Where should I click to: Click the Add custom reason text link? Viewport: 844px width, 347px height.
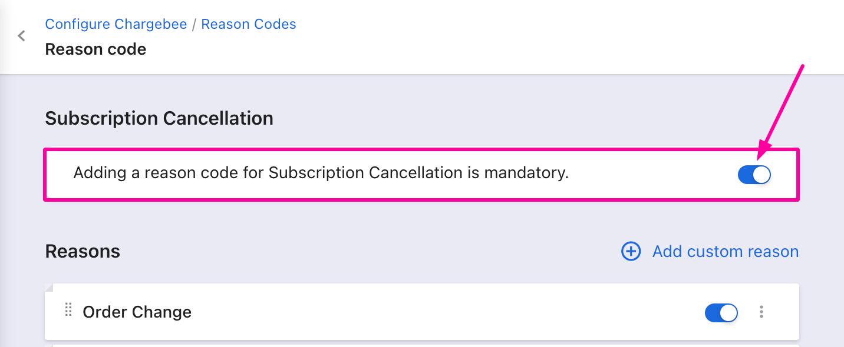pos(726,252)
